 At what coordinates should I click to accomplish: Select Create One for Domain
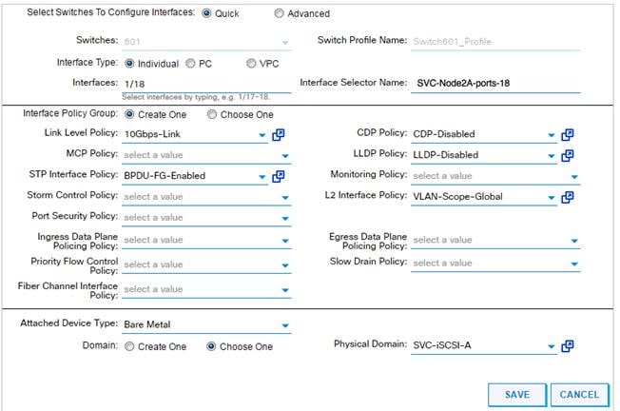point(129,346)
